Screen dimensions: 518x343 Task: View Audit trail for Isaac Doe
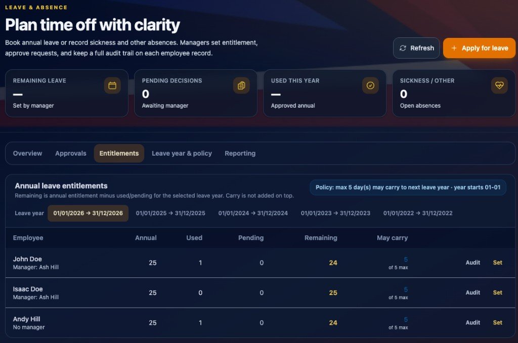click(473, 292)
